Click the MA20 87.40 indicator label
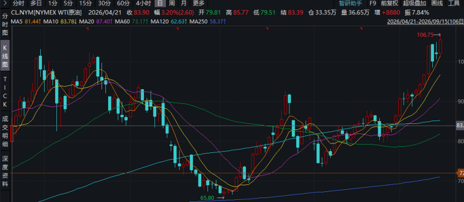This screenshot has width=464, height=202. [96, 22]
